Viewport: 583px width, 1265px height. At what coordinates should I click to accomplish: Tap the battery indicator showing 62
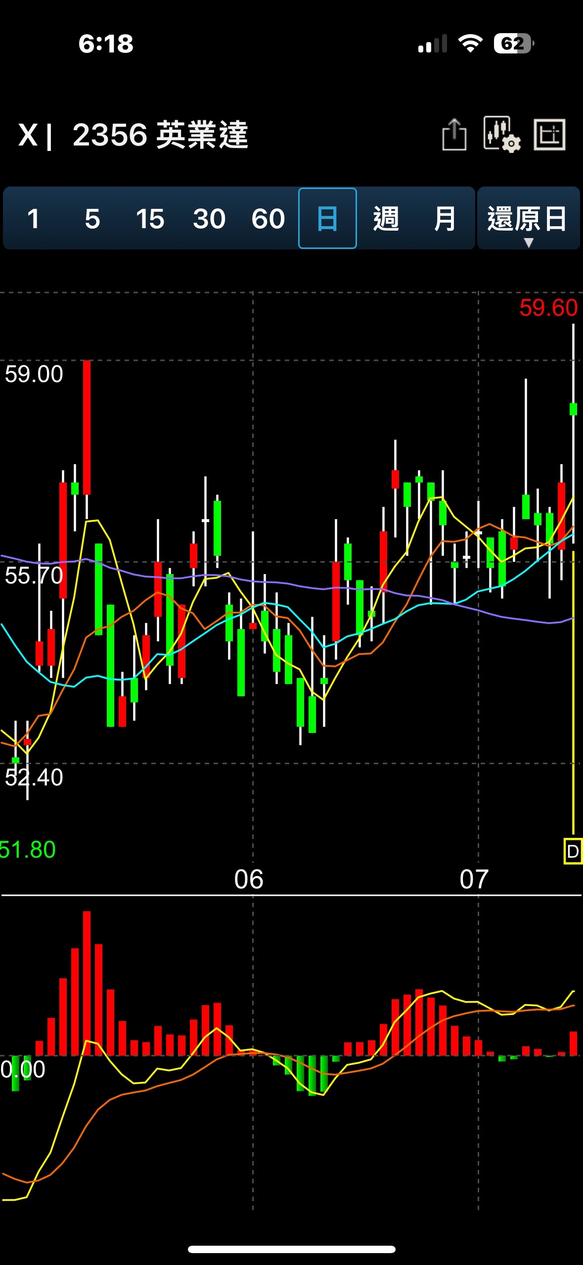pyautogui.click(x=513, y=44)
